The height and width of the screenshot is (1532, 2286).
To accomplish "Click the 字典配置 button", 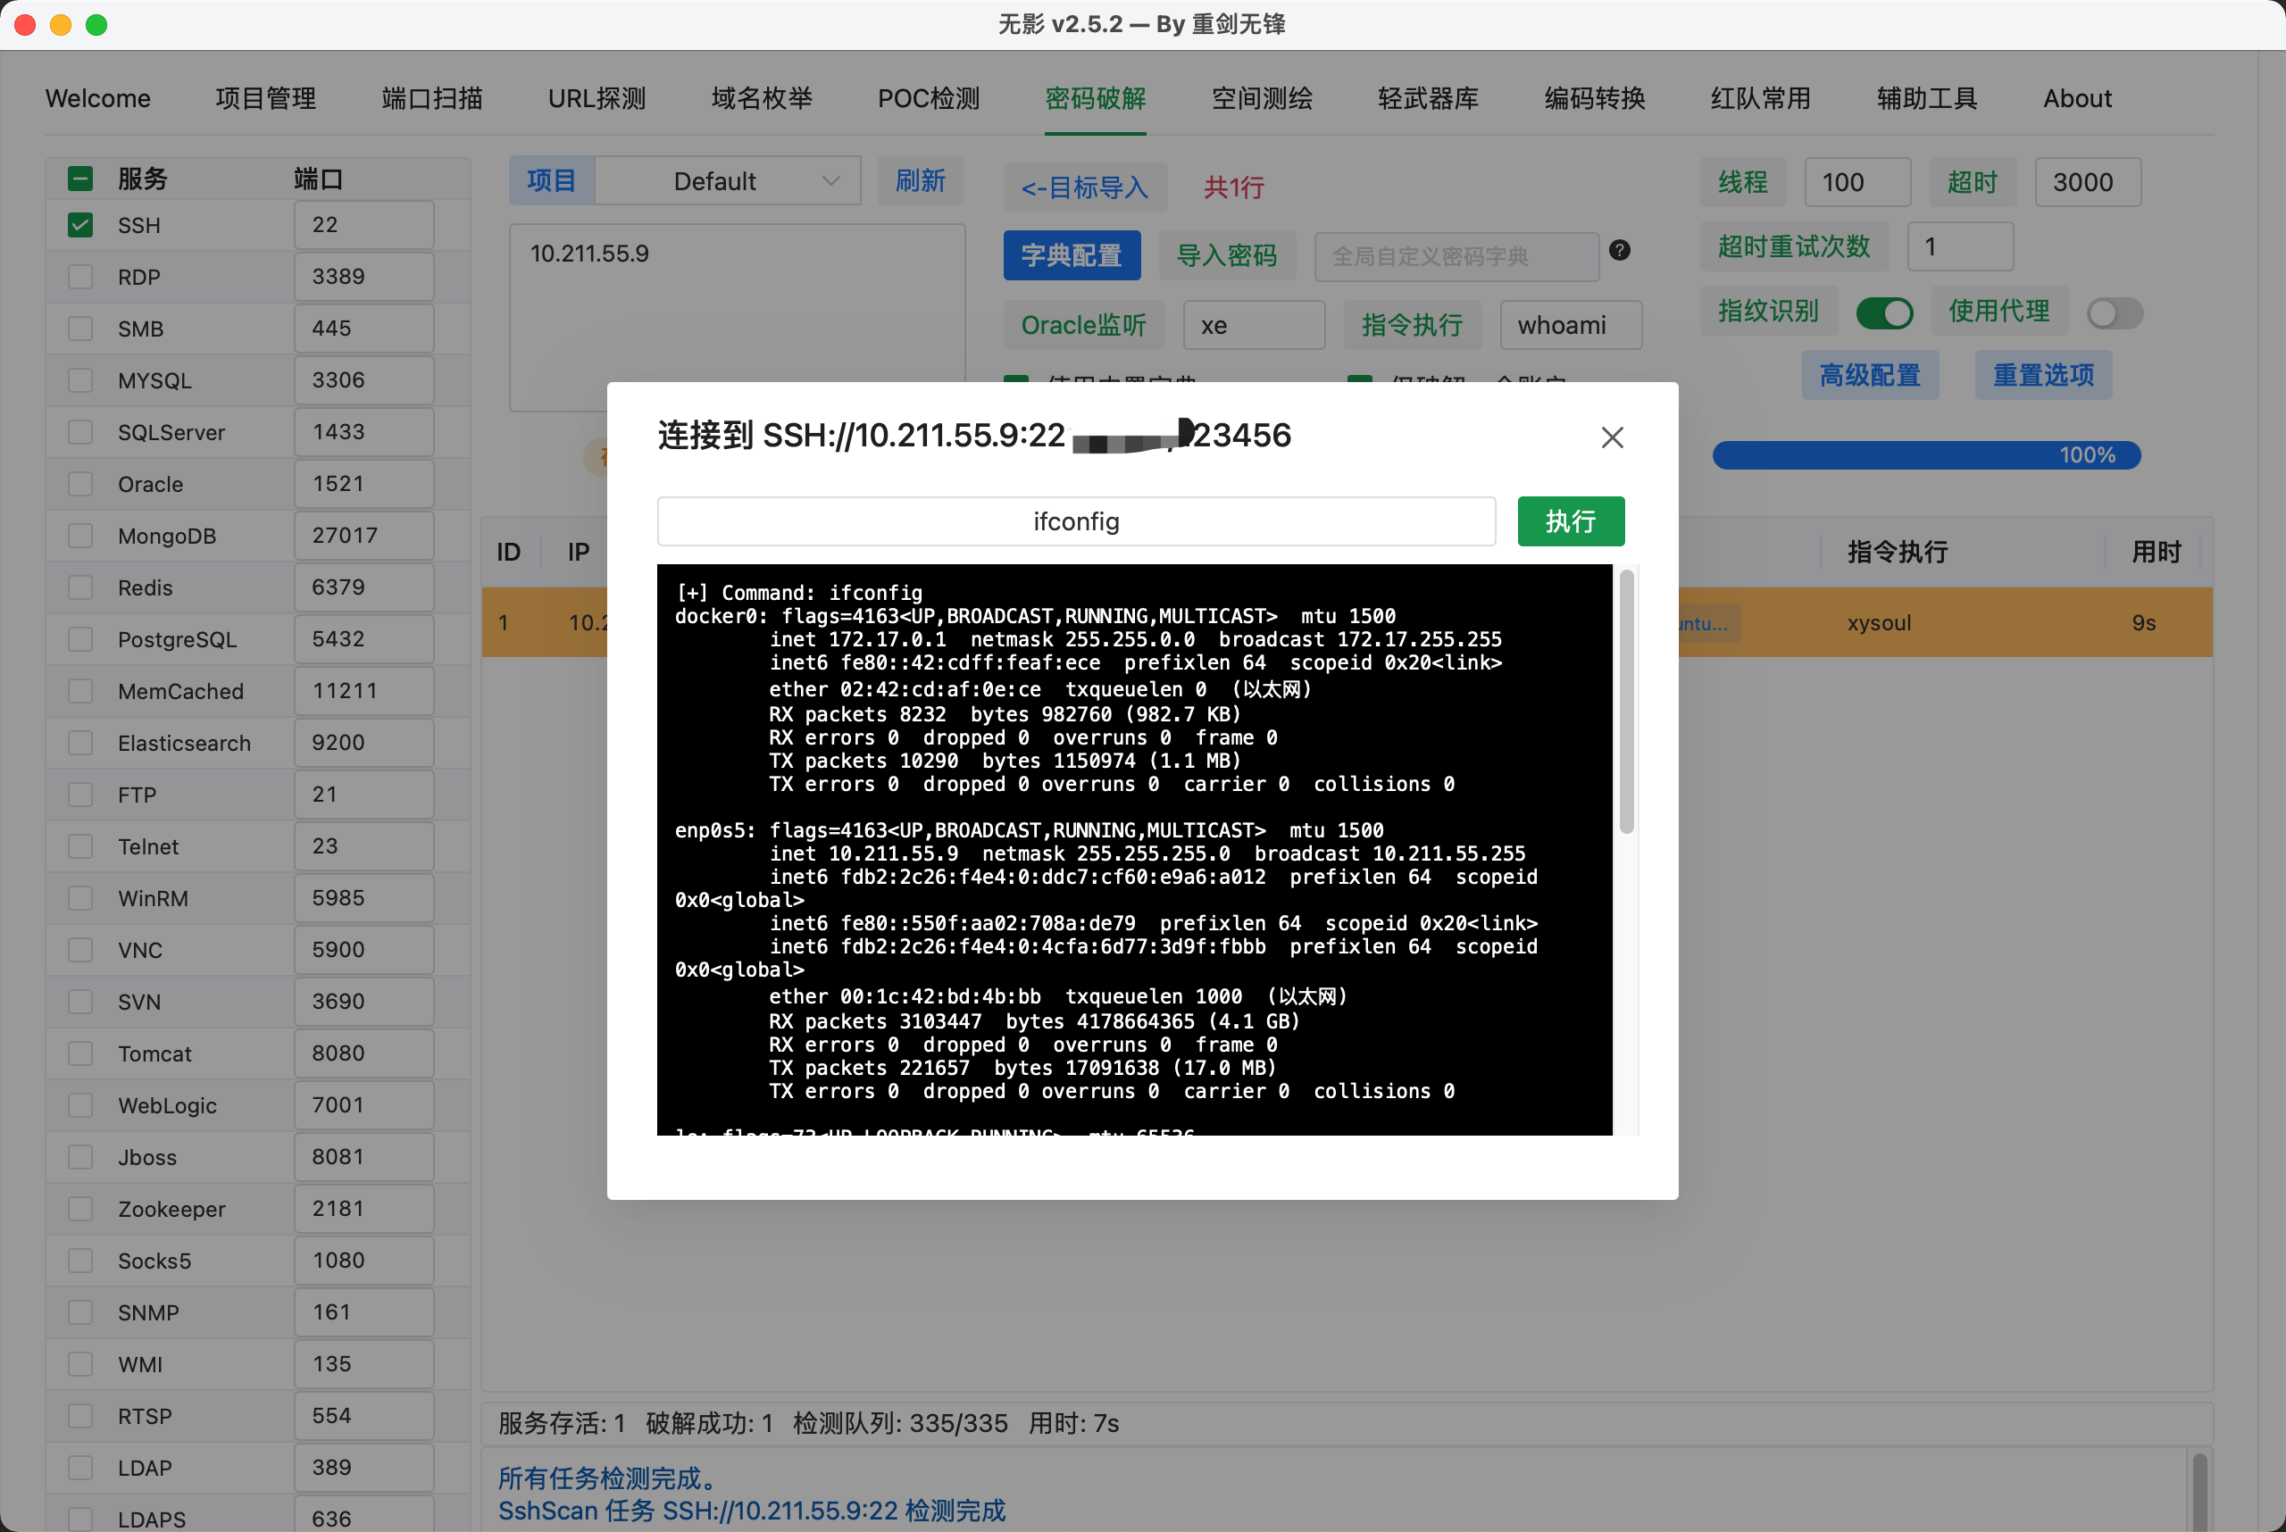I will tap(1072, 256).
